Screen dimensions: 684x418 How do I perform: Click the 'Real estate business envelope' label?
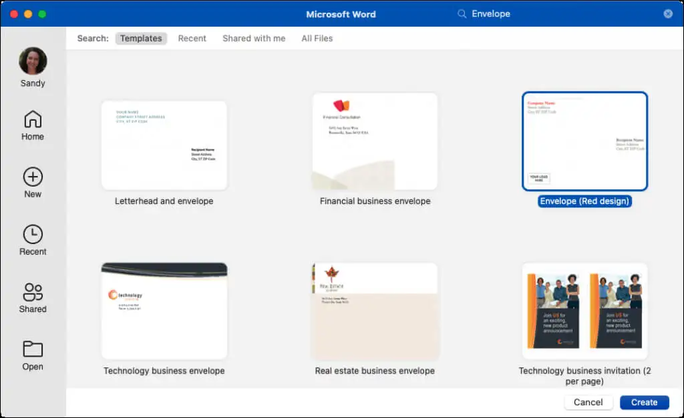[x=375, y=371]
